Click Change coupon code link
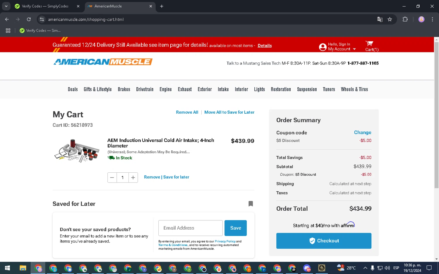Screen dimensions: 439x274 coord(362,132)
